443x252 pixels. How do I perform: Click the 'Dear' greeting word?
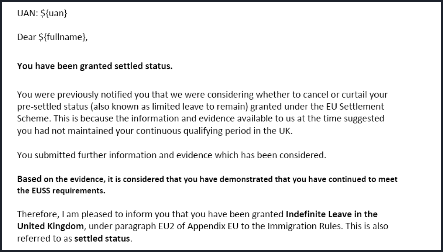coord(27,37)
